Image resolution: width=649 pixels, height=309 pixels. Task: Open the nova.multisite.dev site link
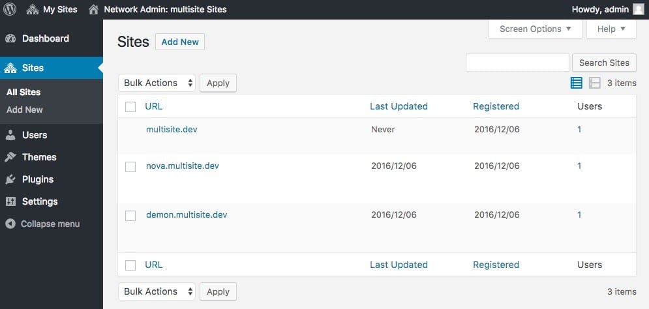pos(183,166)
